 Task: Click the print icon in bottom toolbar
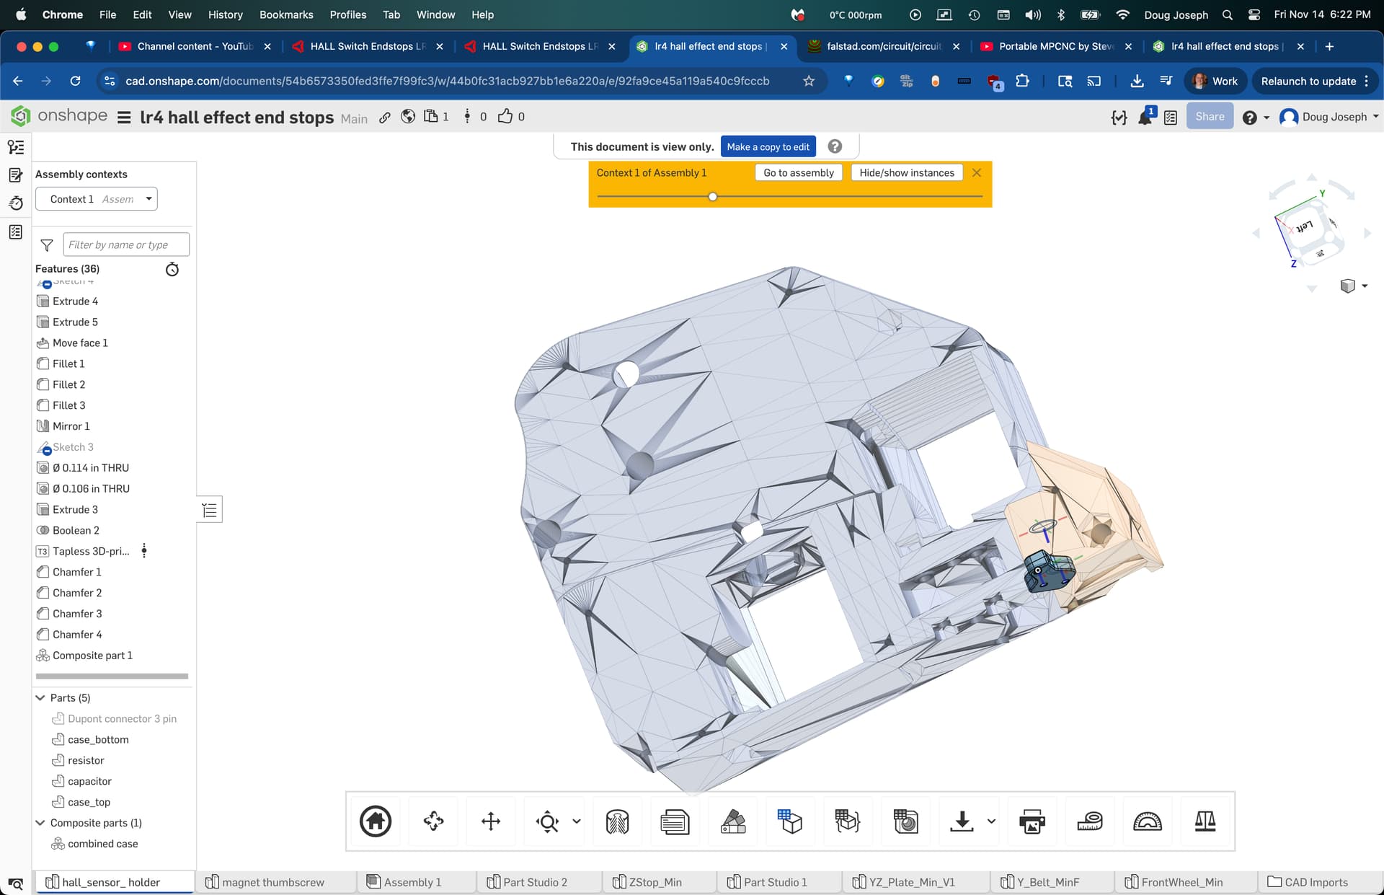[x=1032, y=821]
